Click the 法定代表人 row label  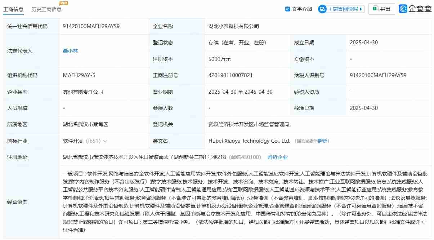[x=20, y=51]
